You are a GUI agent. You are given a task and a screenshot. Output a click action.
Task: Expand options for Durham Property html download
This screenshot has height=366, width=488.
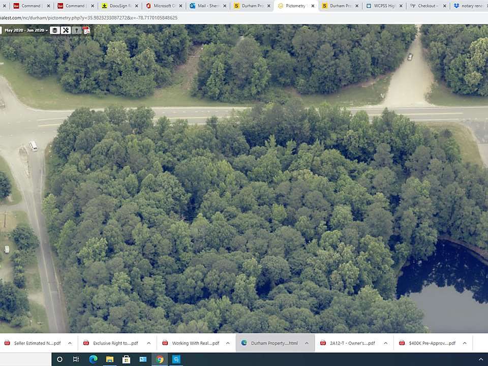coord(307,343)
